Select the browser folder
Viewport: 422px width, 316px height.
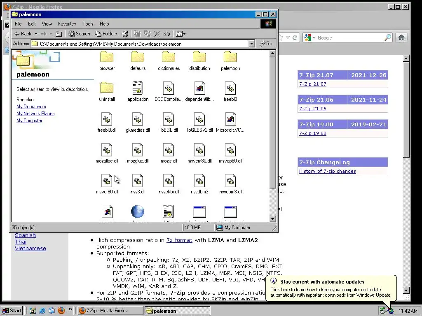(107, 61)
